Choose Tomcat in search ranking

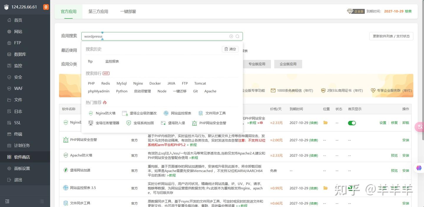tap(200, 84)
